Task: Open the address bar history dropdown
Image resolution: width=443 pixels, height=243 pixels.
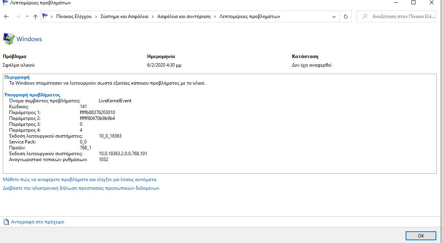Action: [334, 16]
